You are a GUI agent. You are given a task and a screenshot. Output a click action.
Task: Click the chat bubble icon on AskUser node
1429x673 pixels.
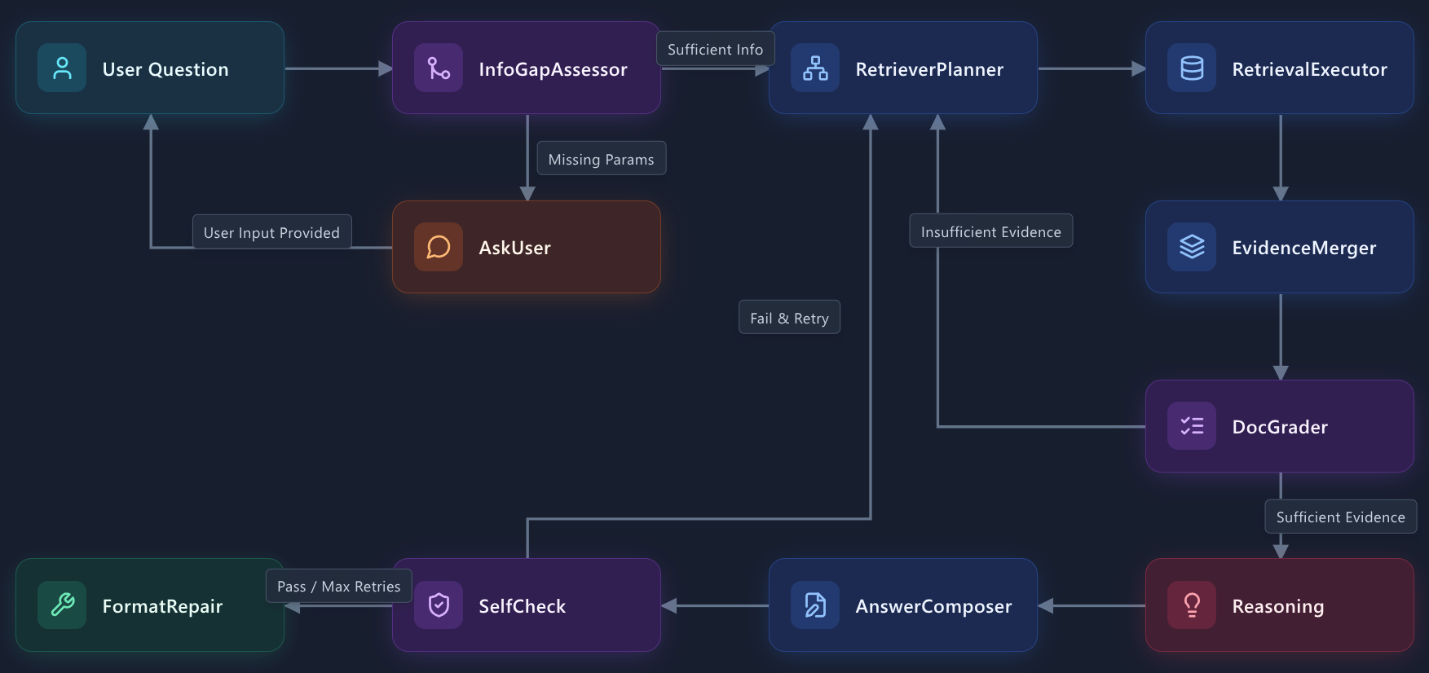(x=439, y=247)
